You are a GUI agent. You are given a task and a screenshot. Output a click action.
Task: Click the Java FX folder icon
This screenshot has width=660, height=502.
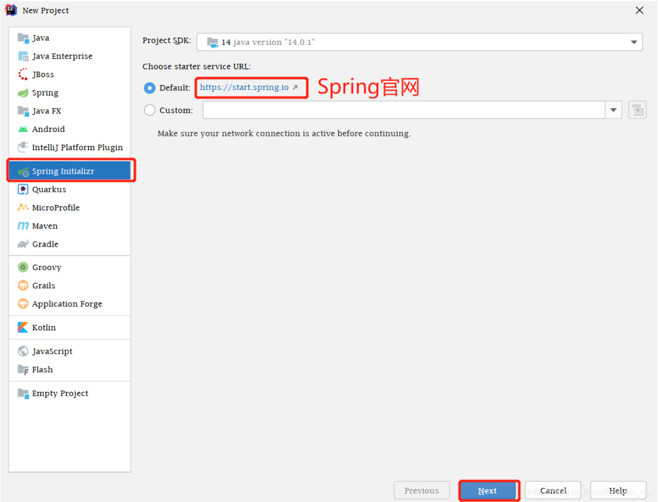[23, 111]
